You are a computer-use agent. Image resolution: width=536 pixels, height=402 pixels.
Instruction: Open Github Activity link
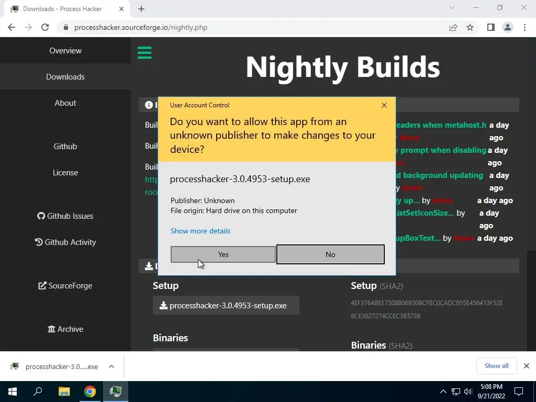(x=65, y=242)
